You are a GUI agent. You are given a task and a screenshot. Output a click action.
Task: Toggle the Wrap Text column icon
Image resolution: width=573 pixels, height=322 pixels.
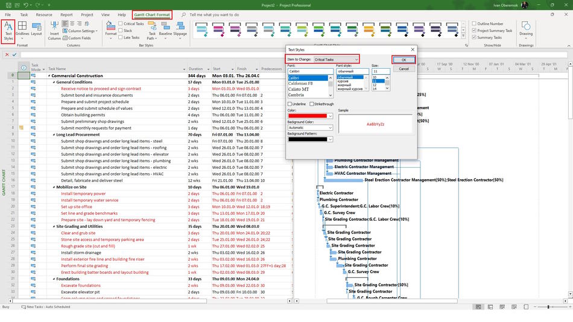(87, 24)
